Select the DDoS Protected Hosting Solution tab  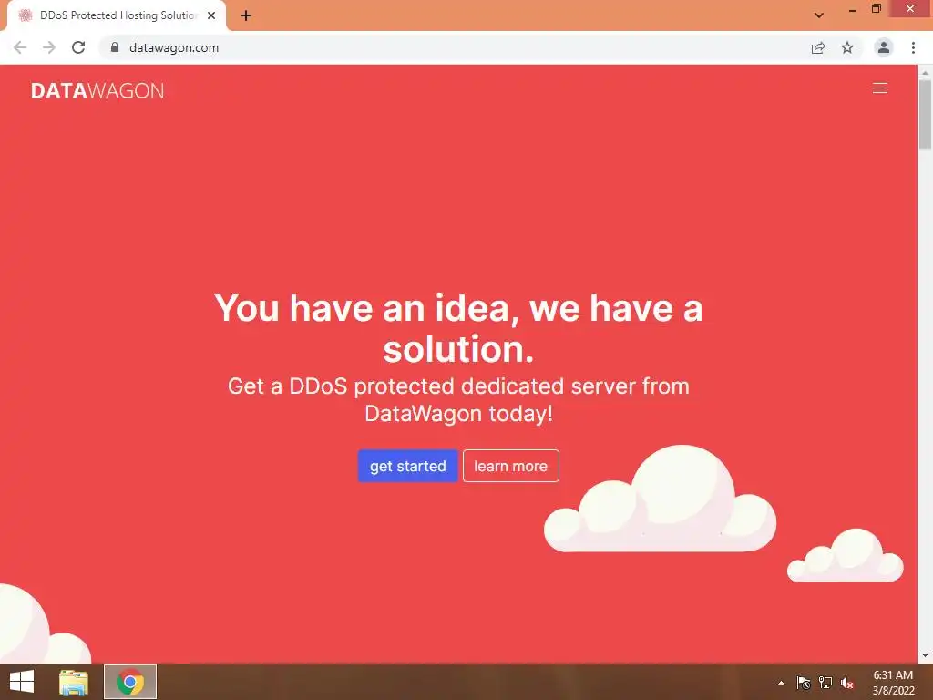[x=117, y=15]
